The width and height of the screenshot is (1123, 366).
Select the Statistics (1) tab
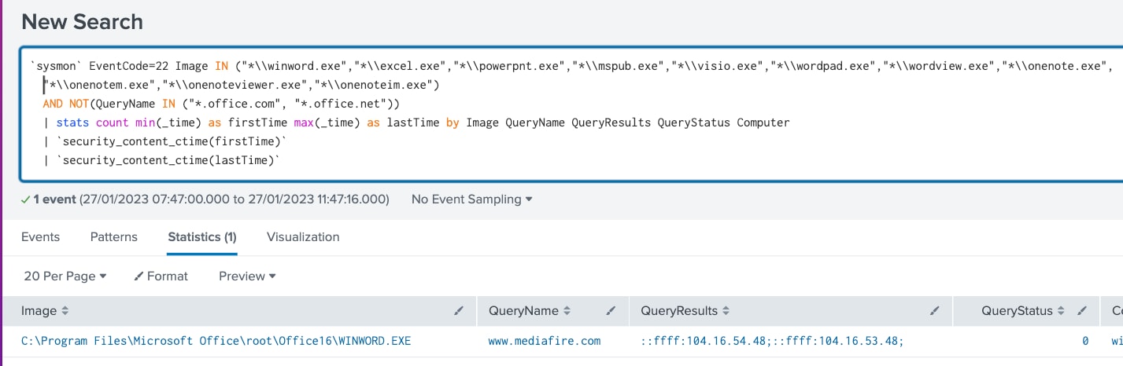[202, 236]
